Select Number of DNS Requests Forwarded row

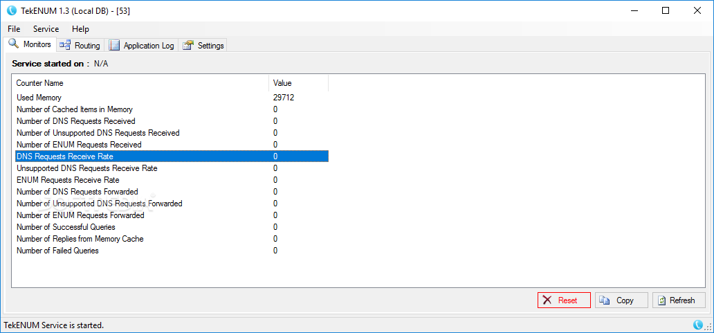click(x=172, y=192)
